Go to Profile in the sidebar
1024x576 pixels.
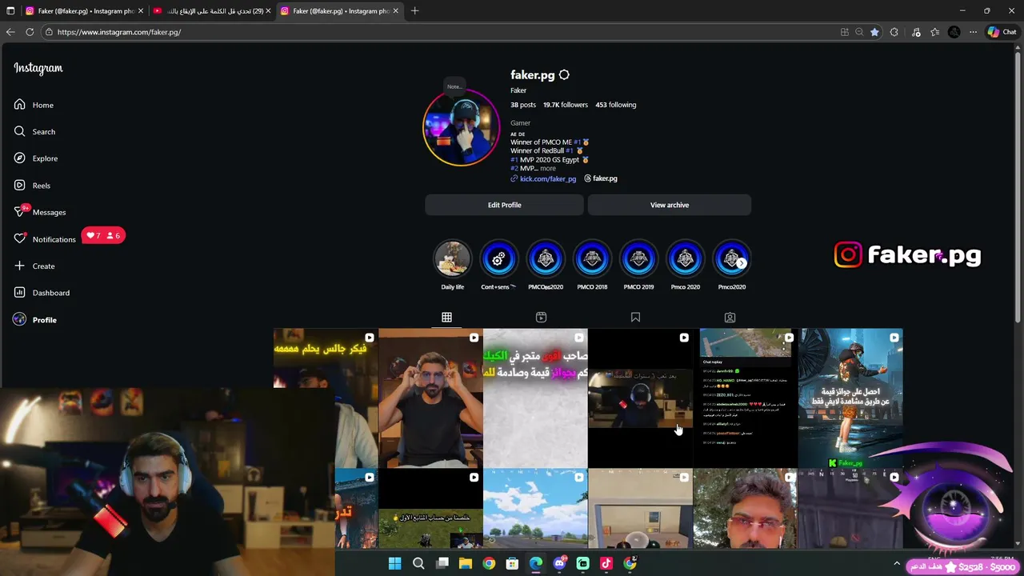tap(35, 320)
